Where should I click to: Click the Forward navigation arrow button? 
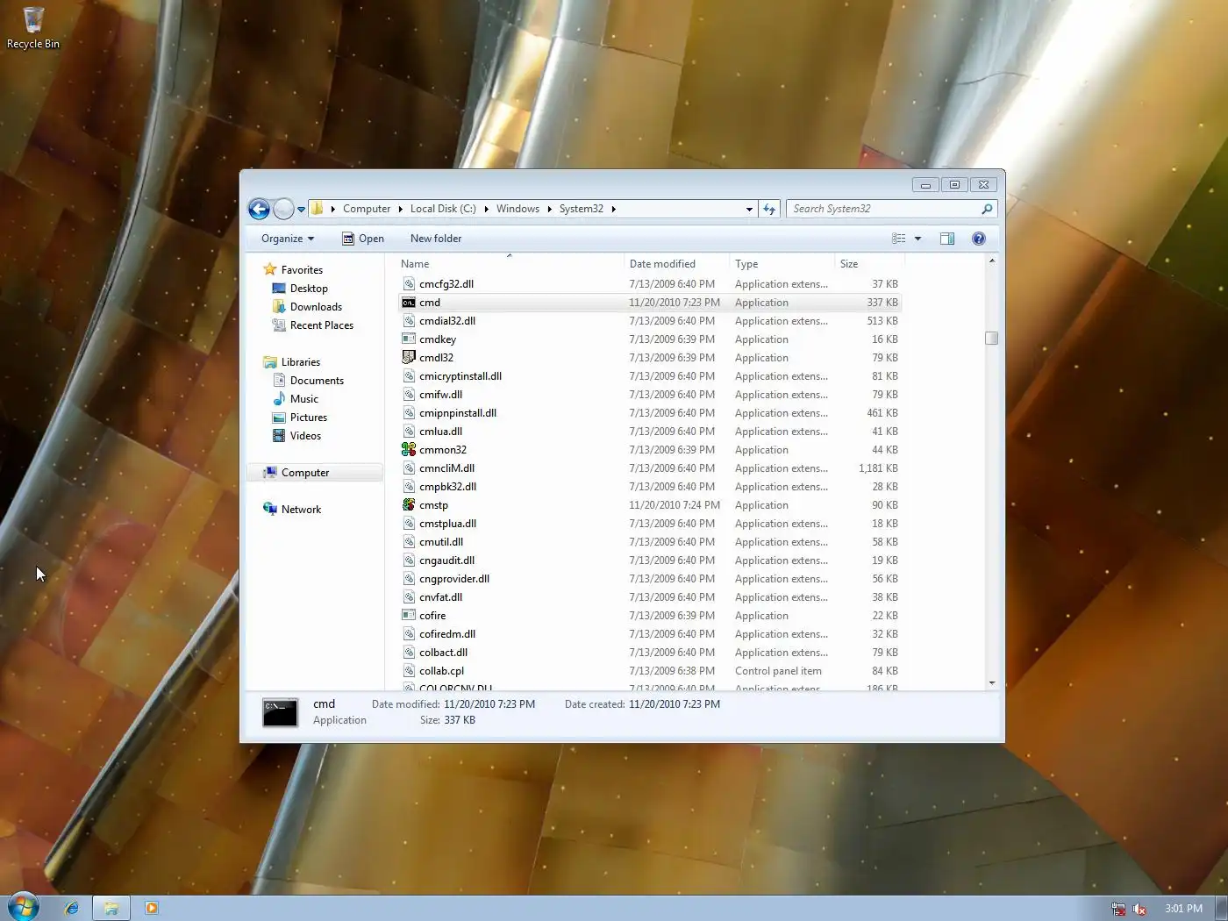tap(283, 209)
